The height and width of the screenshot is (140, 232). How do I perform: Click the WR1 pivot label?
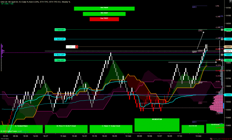coord(194,7)
